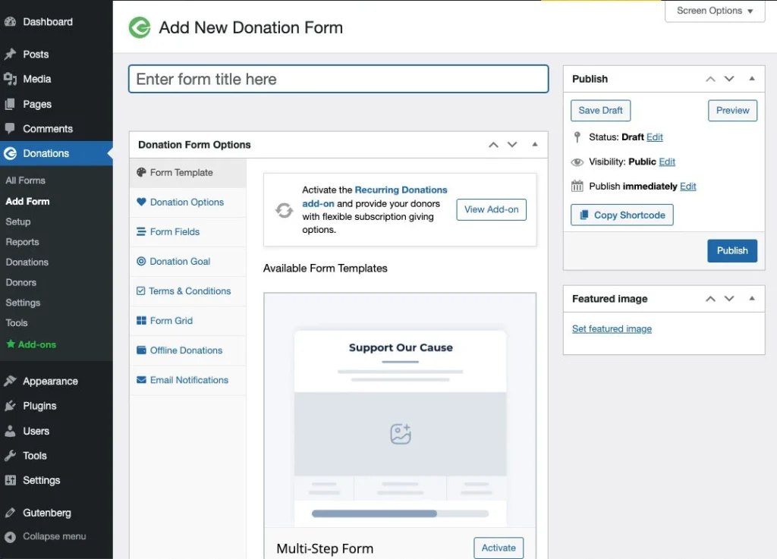777x559 pixels.
Task: Click the Terms & Conditions checkmark icon
Action: (x=140, y=290)
